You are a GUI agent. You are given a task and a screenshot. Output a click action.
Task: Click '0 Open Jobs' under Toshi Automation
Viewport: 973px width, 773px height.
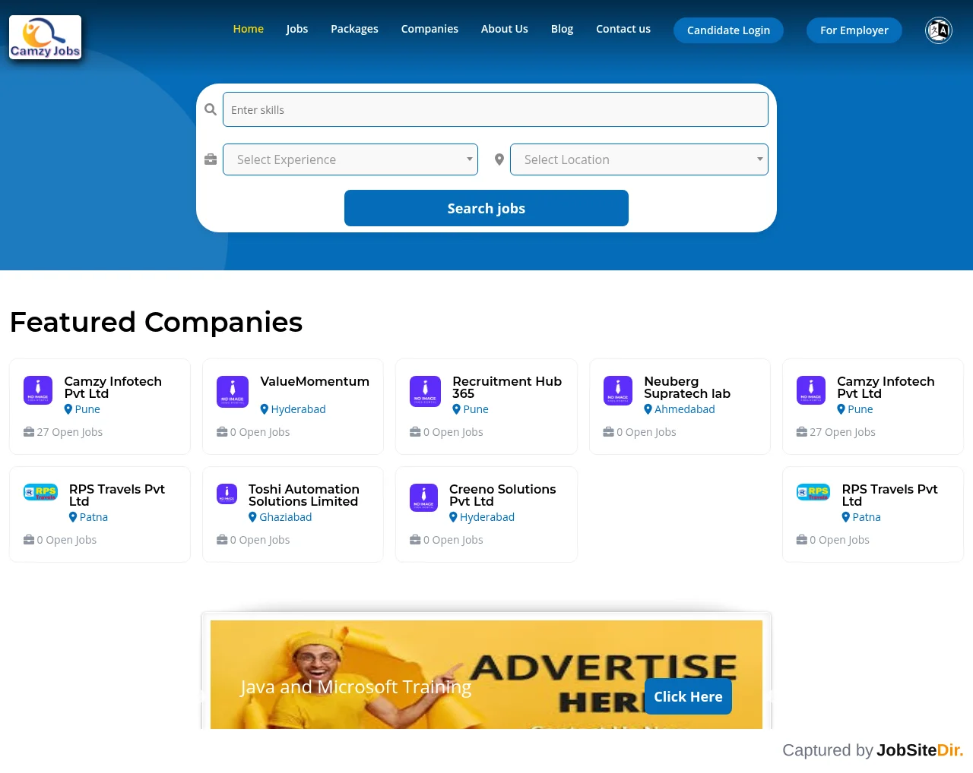(260, 540)
